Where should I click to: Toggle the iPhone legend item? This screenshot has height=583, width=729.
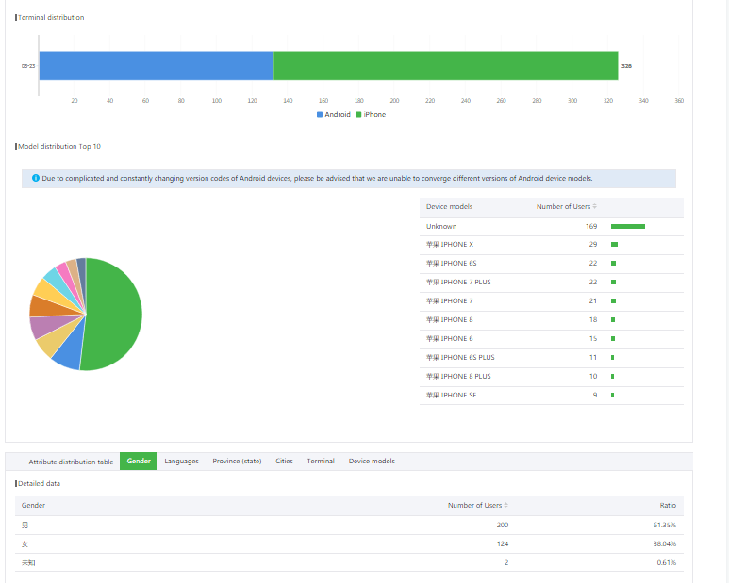(x=370, y=114)
